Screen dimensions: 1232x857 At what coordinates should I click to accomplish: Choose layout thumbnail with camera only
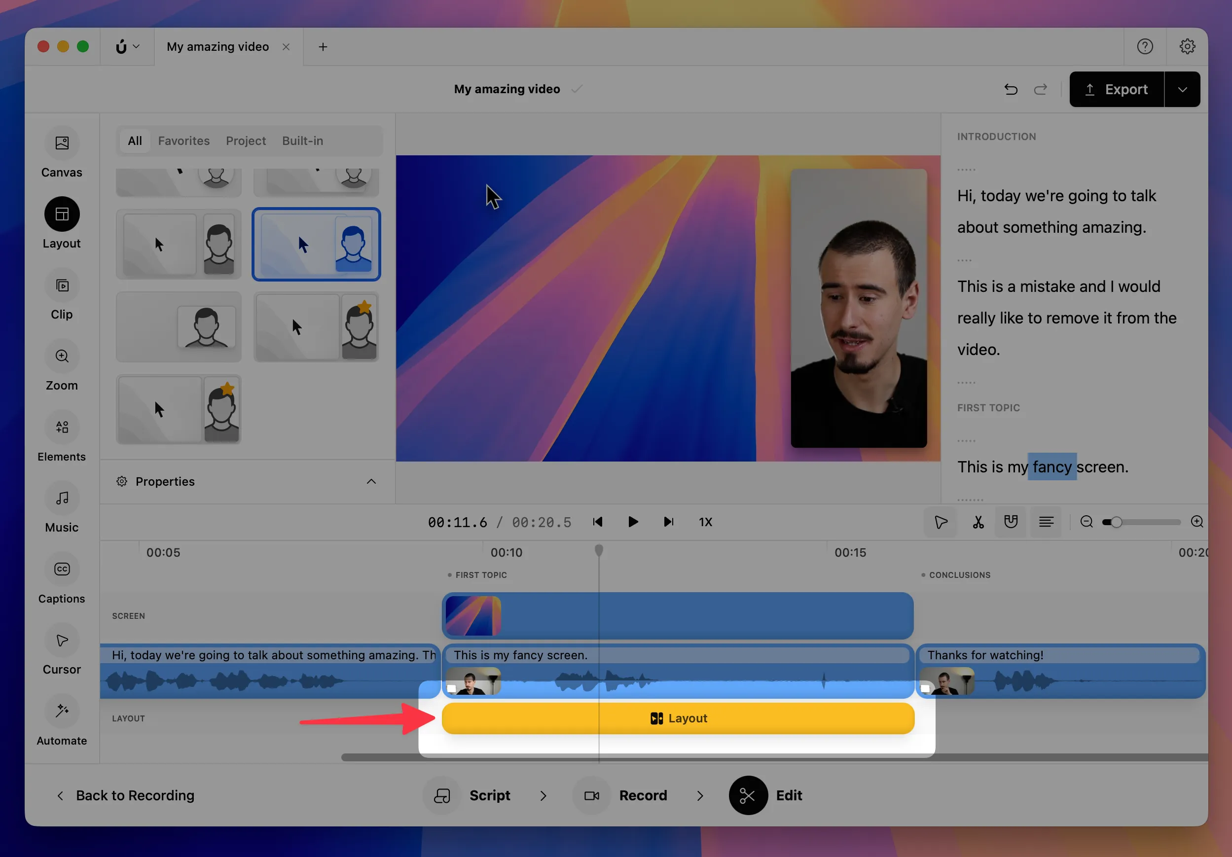click(x=179, y=327)
